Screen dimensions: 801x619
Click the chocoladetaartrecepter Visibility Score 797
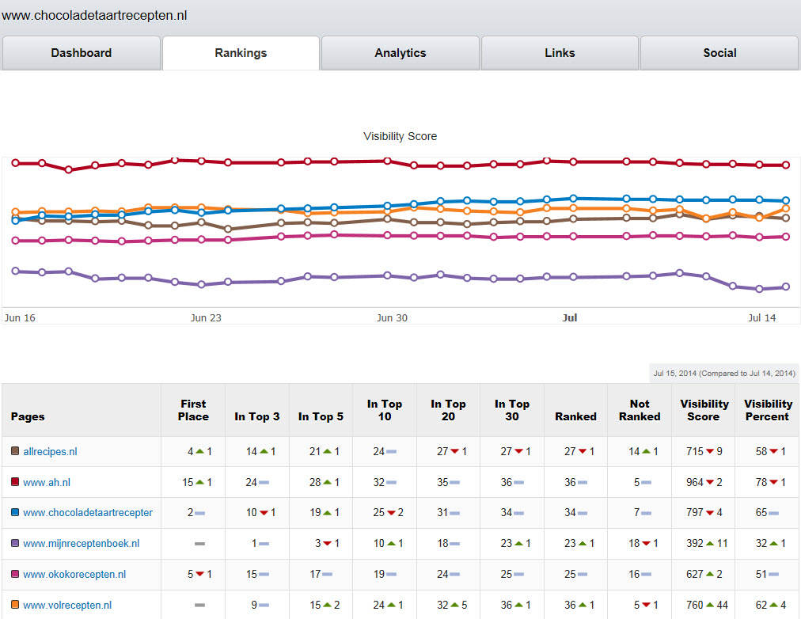click(695, 513)
